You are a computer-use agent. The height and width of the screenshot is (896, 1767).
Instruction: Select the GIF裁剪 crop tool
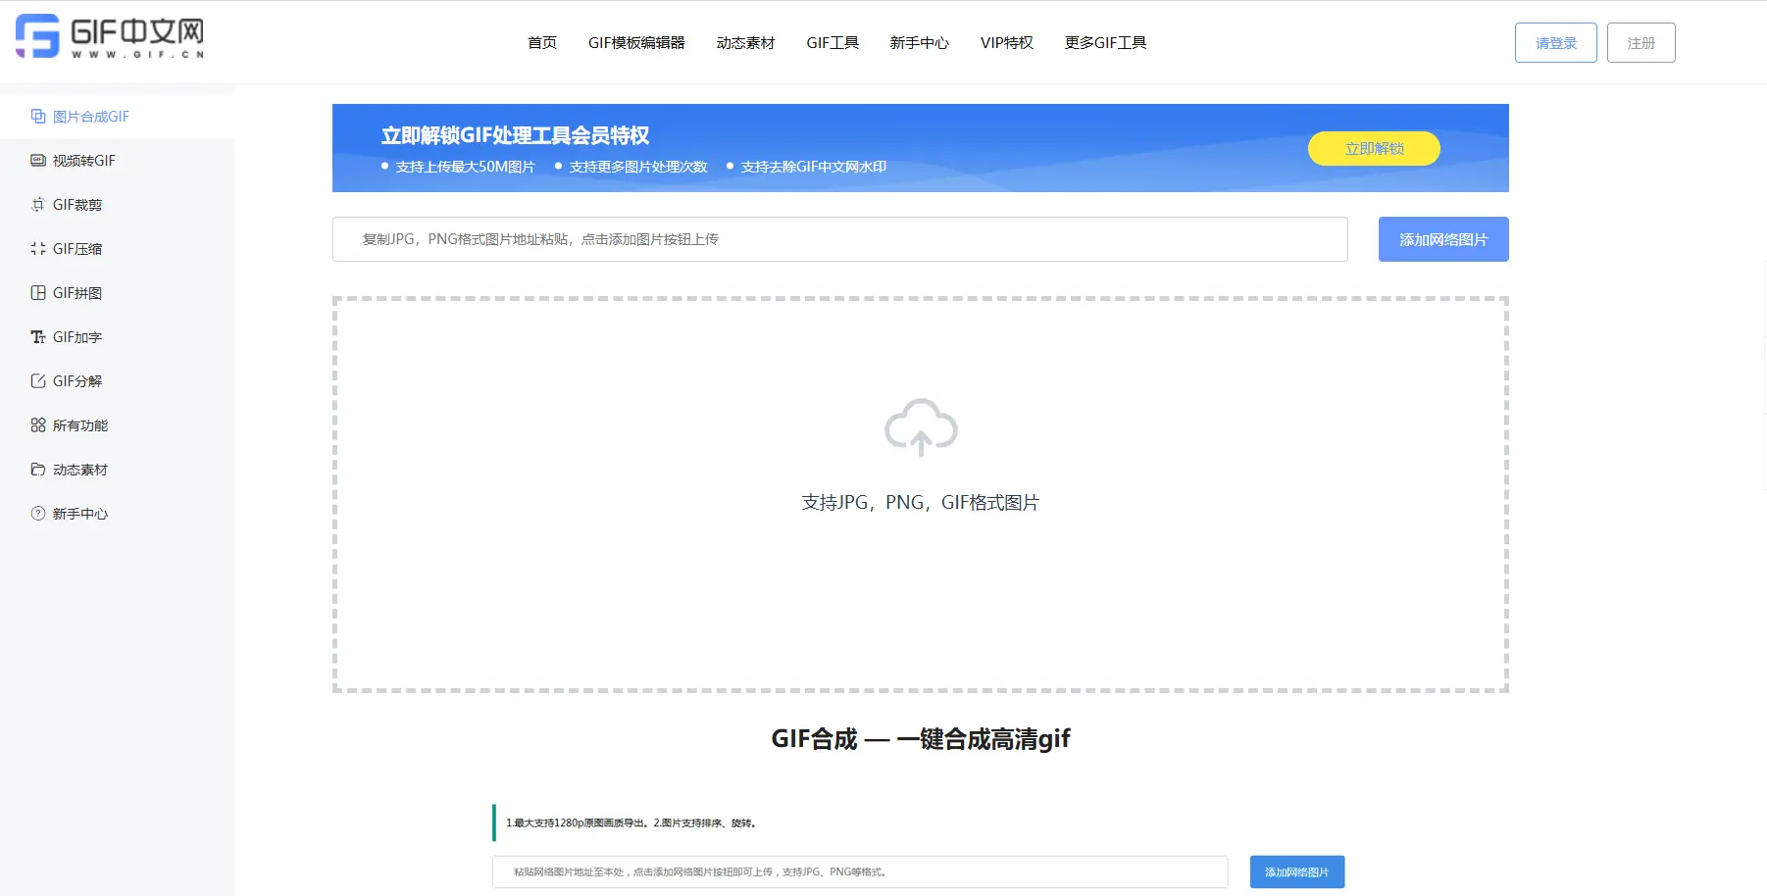tap(78, 204)
